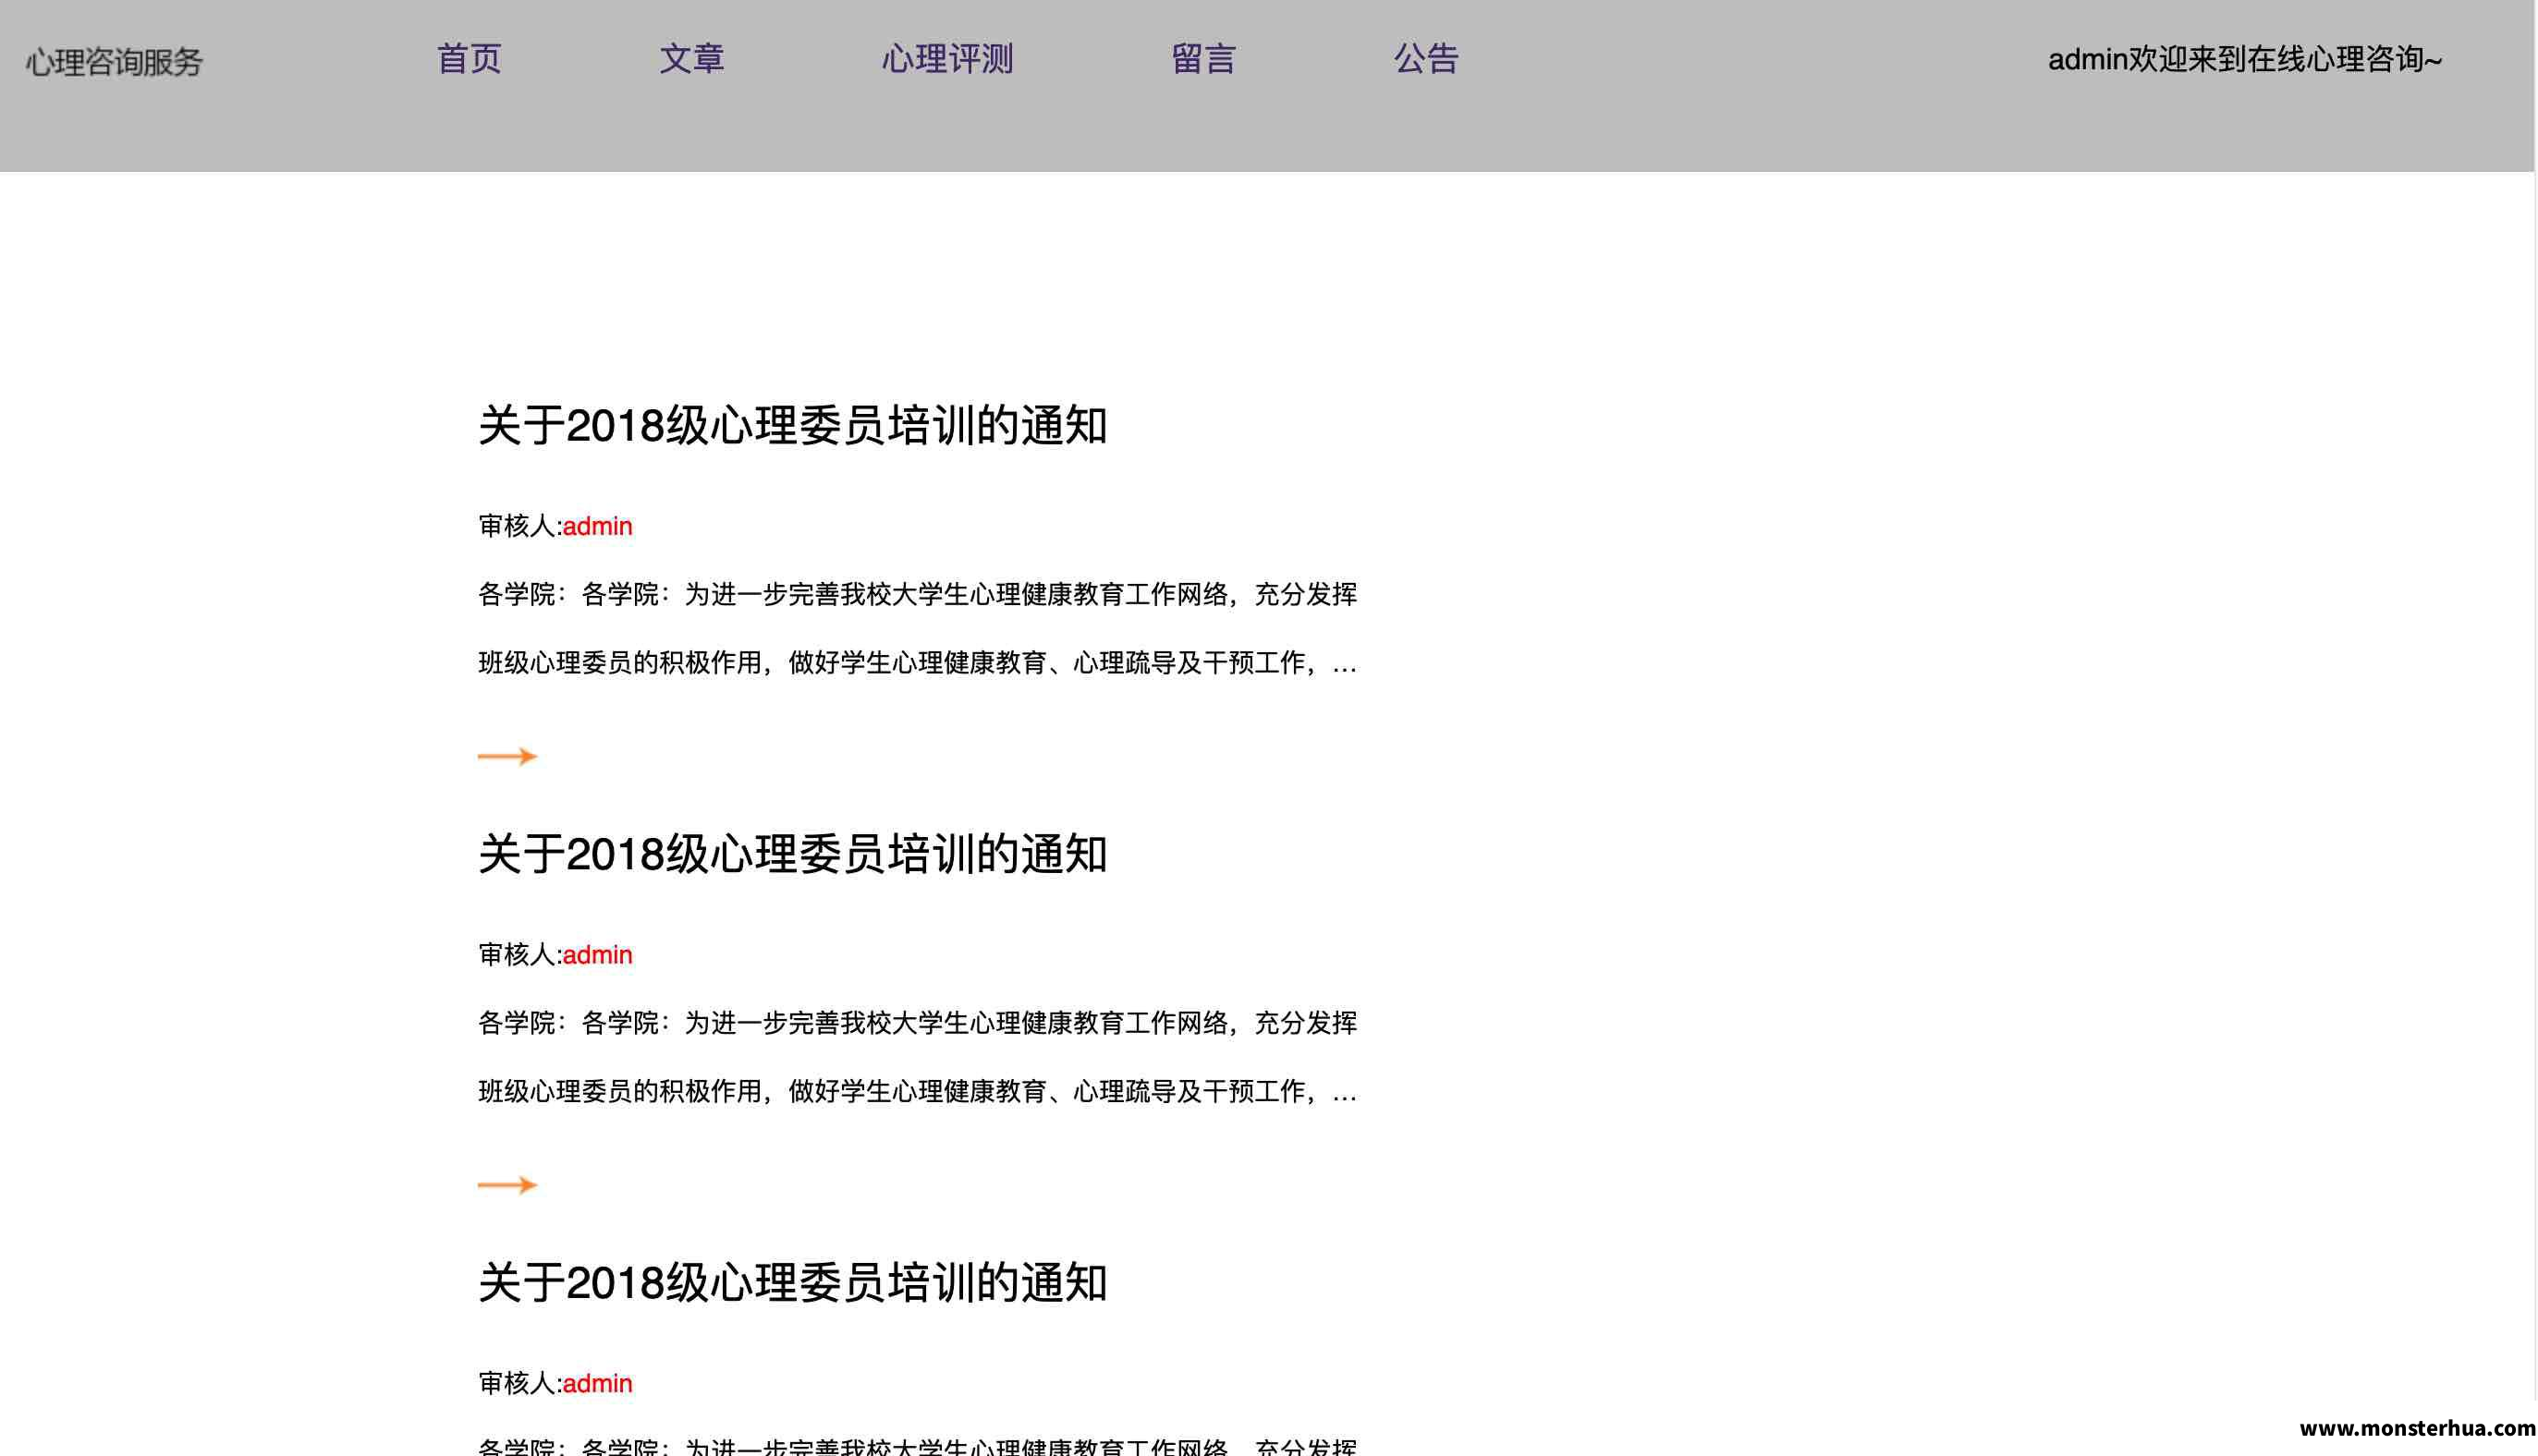Click the second notice's line starting 班级心理委员
This screenshot has height=1456, width=2538.
(x=918, y=1091)
